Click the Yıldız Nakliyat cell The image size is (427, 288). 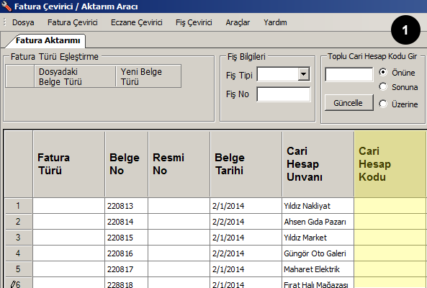(318, 206)
